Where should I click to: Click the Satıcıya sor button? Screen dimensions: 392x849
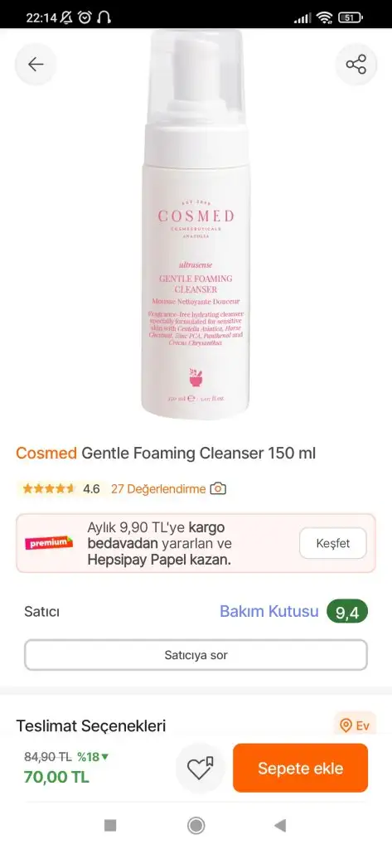pos(196,655)
